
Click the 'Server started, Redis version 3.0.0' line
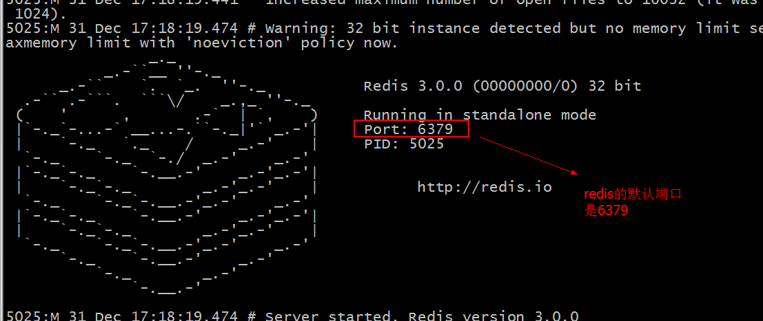[x=292, y=317]
